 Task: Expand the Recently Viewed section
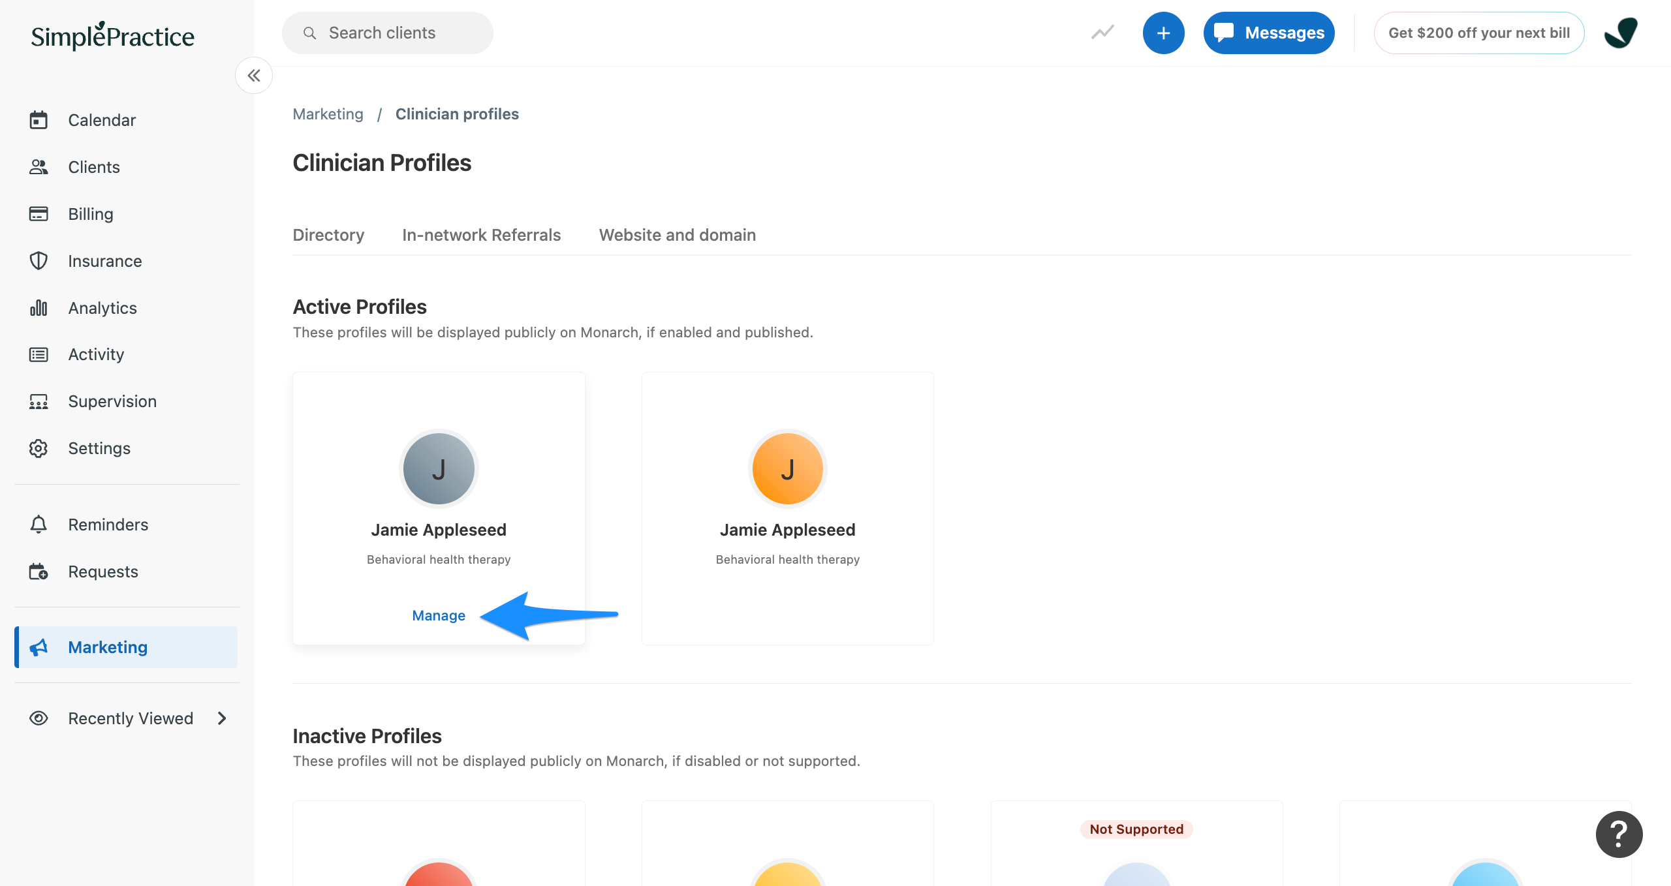(130, 718)
